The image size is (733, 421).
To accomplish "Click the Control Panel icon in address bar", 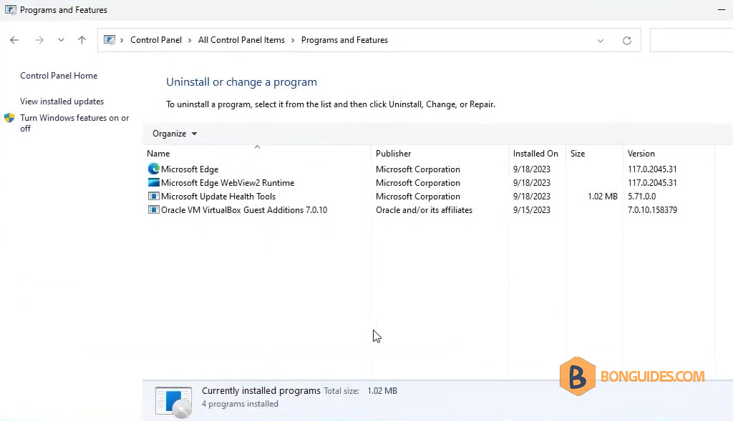I will 110,40.
